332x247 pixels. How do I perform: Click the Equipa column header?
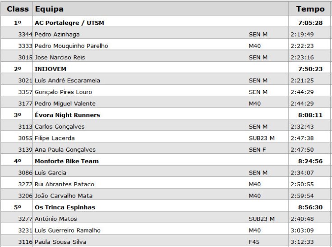tap(49, 9)
